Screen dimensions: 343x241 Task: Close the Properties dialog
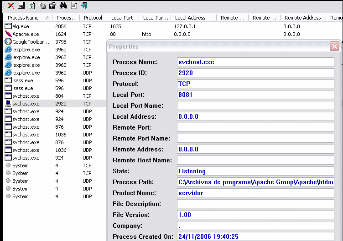334,46
